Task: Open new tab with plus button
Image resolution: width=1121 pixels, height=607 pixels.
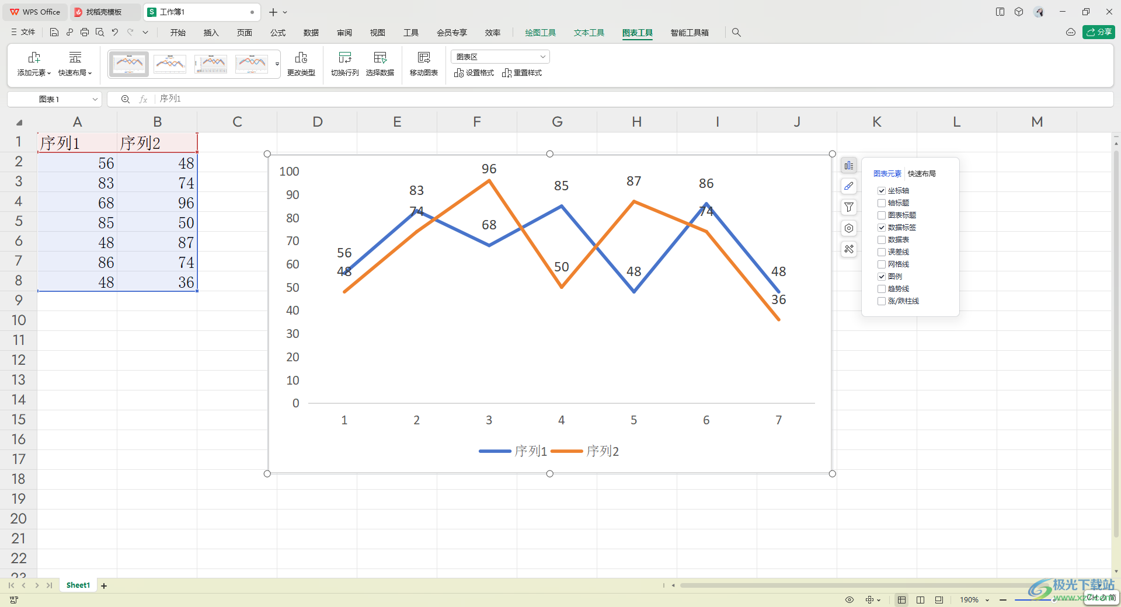Action: pos(273,12)
